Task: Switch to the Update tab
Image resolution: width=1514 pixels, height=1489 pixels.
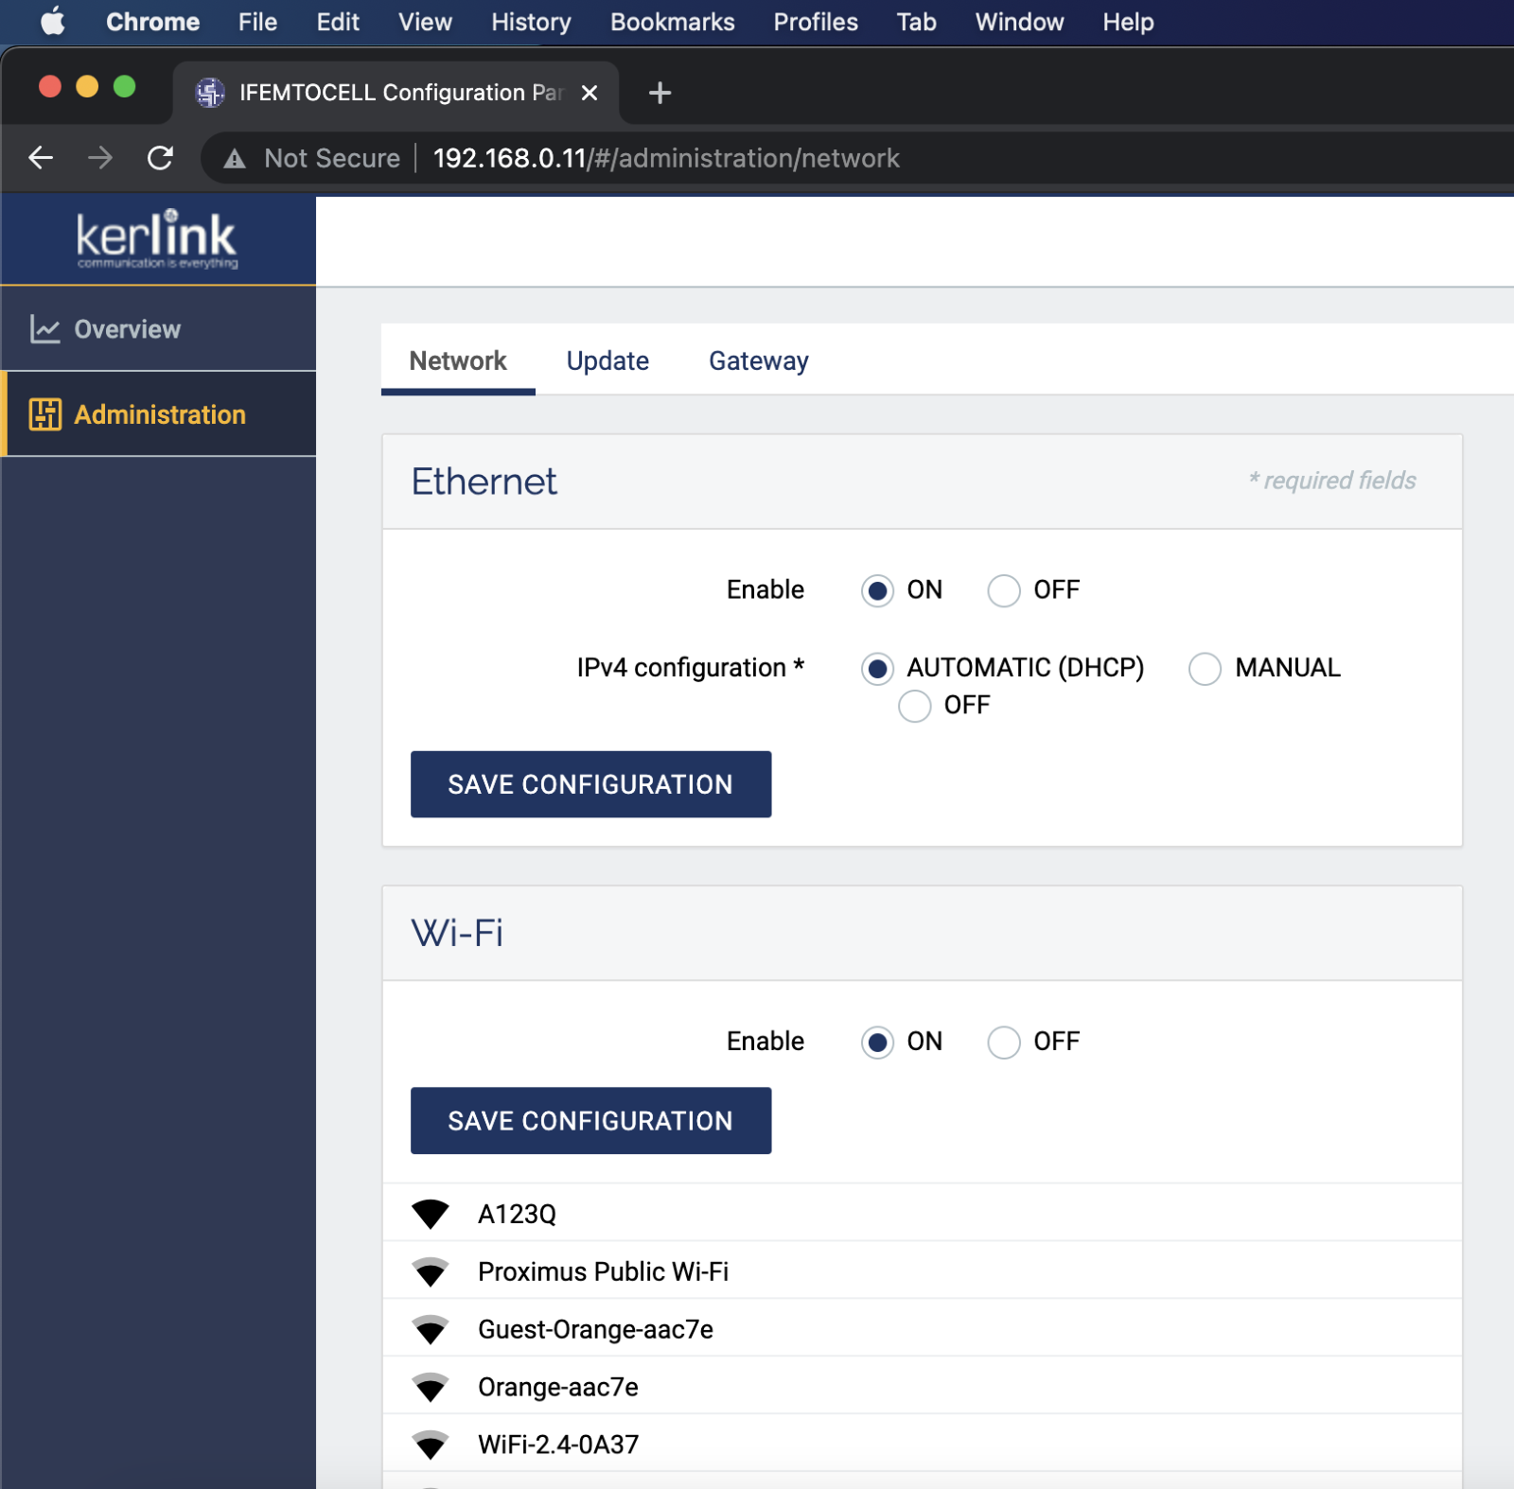Action: click(607, 361)
